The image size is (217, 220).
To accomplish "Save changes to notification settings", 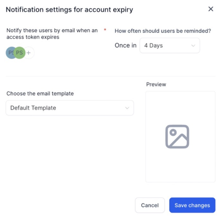I will coord(192,205).
